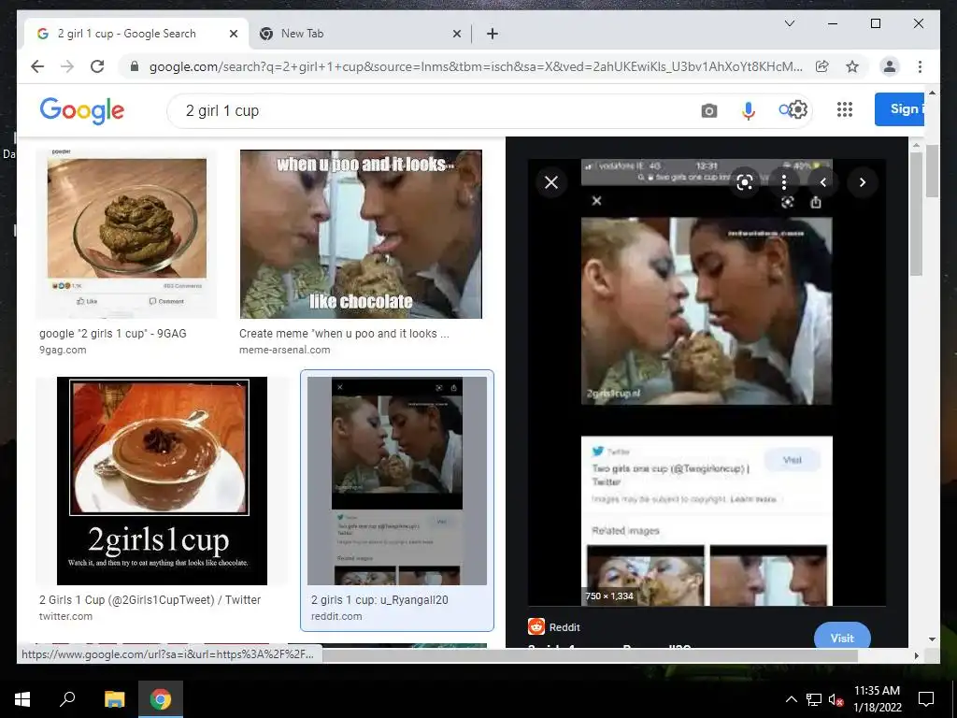This screenshot has width=957, height=718.
Task: Search inside image with Lens icon
Action: 745,182
